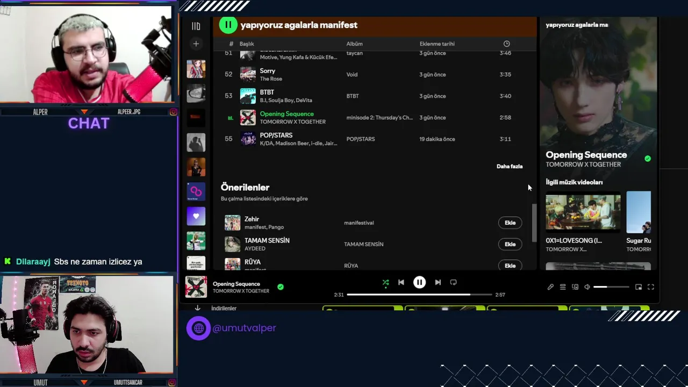Open the car mirror playlist in sidebar
688x387 pixels.
pyautogui.click(x=196, y=93)
